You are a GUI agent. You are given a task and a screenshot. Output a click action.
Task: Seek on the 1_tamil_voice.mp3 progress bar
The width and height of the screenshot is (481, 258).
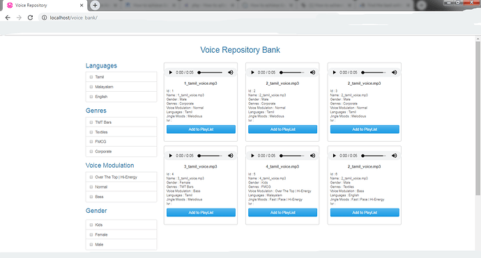(211, 72)
